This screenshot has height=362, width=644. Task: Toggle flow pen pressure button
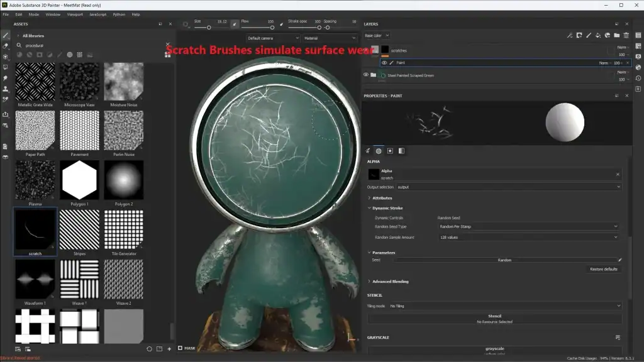[281, 25]
